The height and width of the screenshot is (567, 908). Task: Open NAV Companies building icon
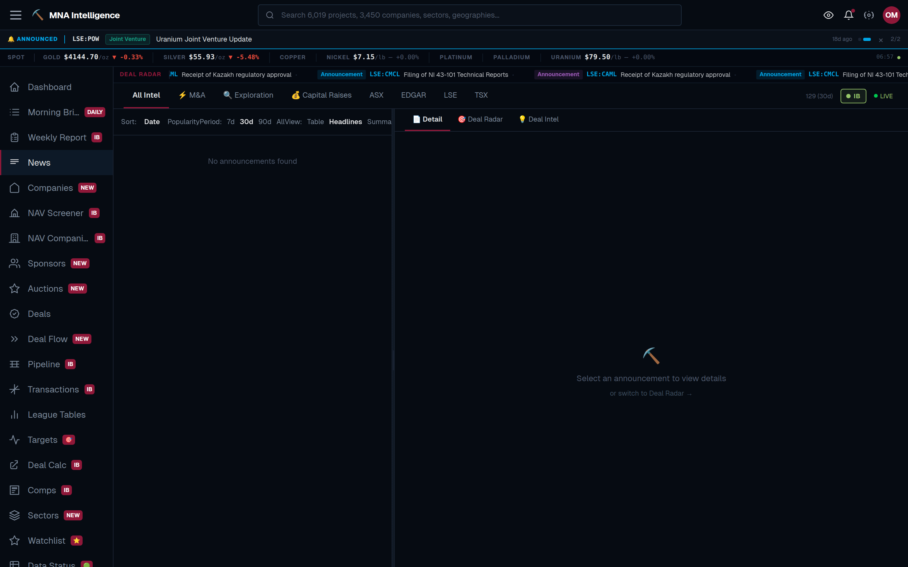pyautogui.click(x=14, y=238)
